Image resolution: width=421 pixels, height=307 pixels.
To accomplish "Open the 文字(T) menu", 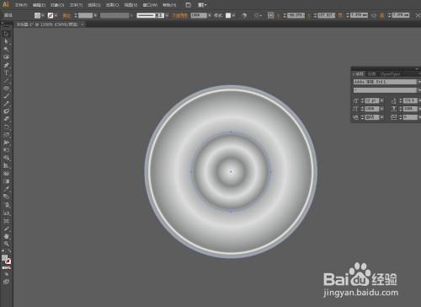I will point(76,5).
